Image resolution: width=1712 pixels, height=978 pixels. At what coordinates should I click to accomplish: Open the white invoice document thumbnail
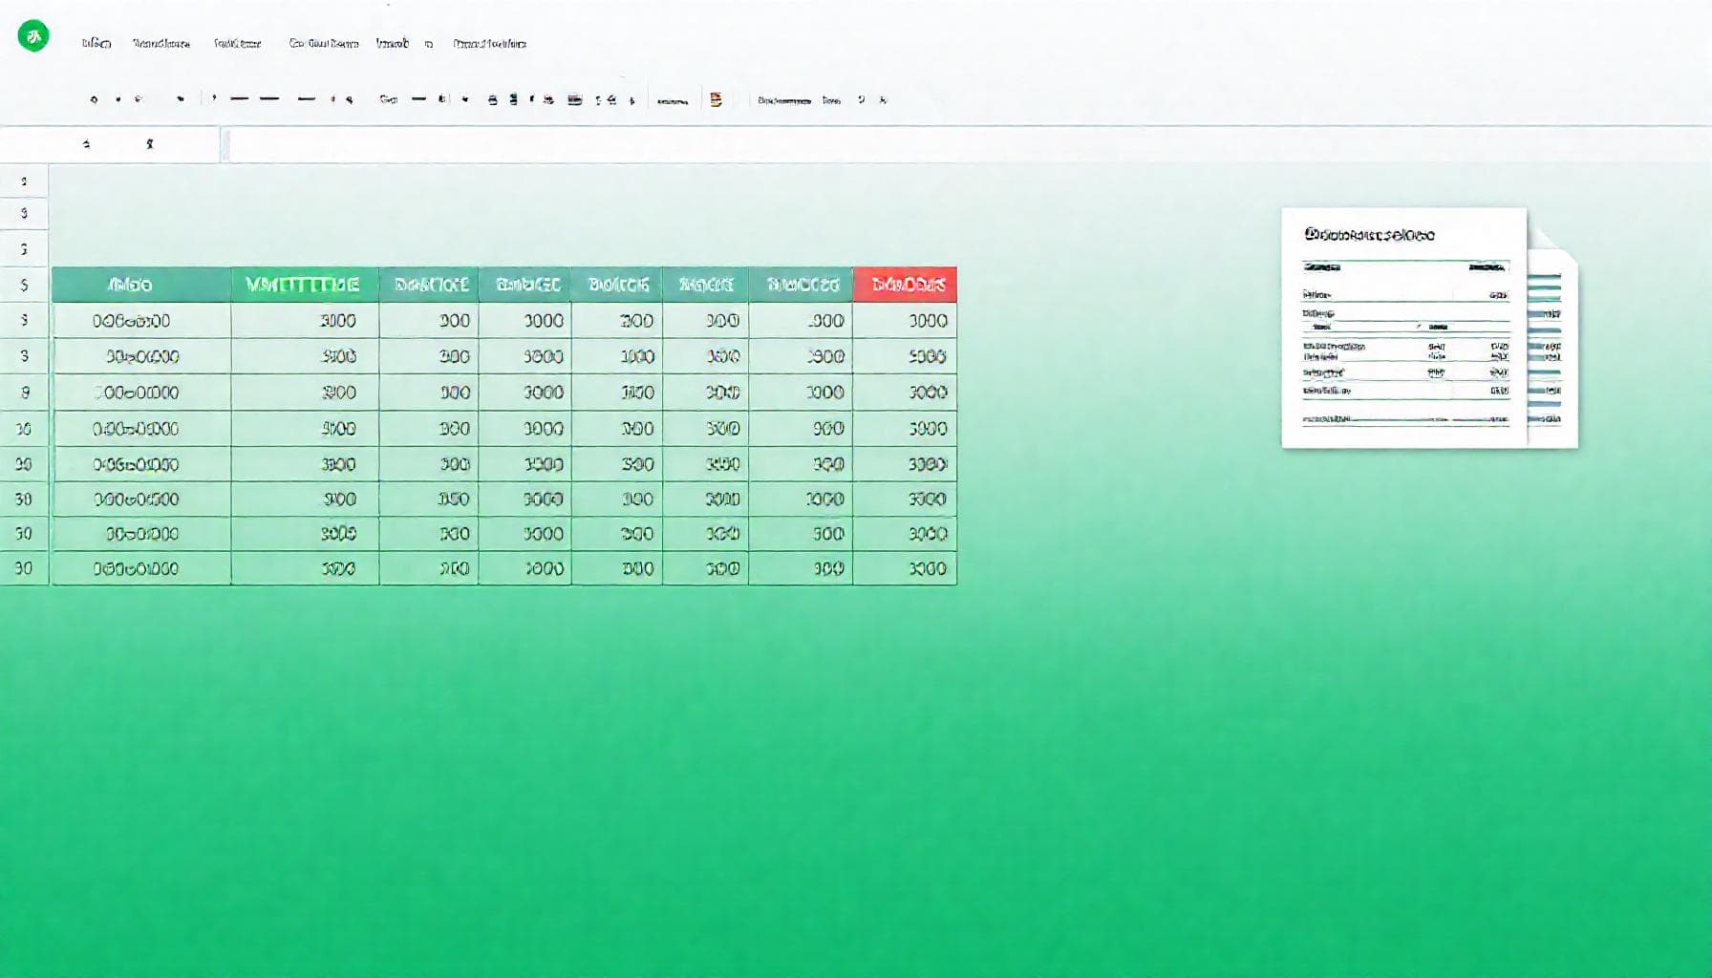(x=1403, y=328)
